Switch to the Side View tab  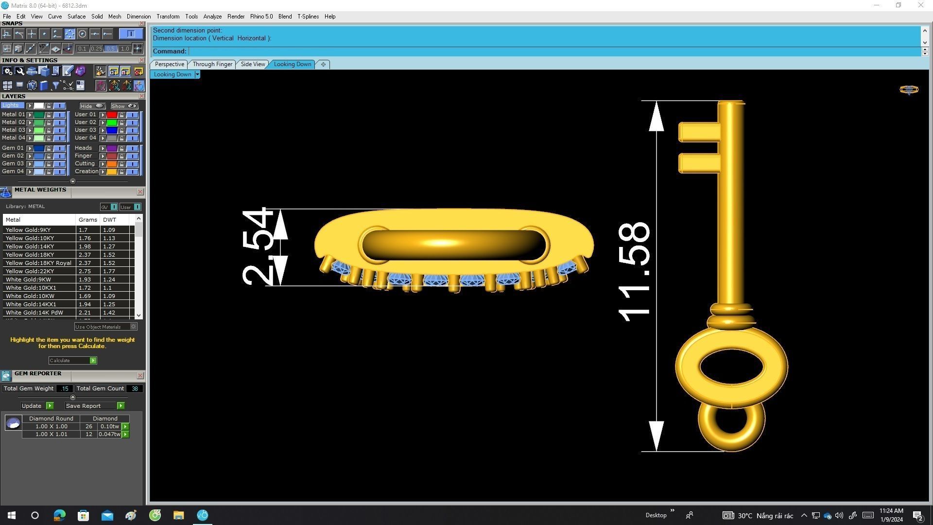tap(253, 64)
